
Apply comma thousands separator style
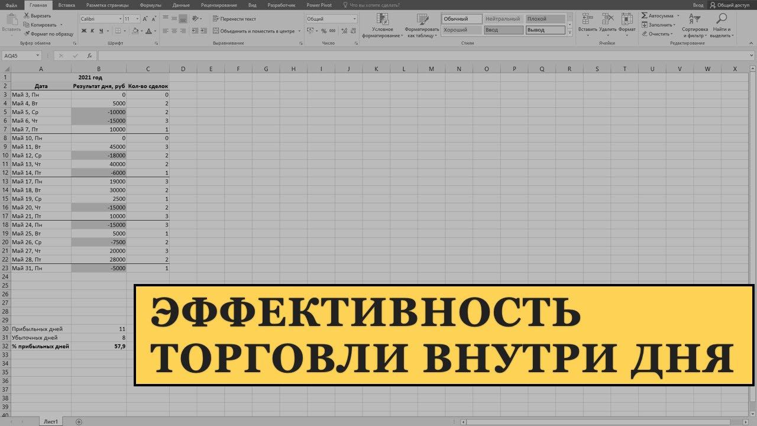coord(333,30)
